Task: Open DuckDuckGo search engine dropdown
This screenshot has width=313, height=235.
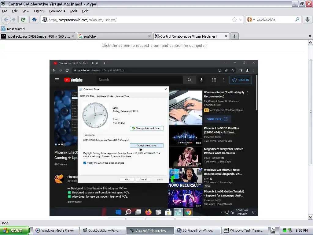Action: 251,20
